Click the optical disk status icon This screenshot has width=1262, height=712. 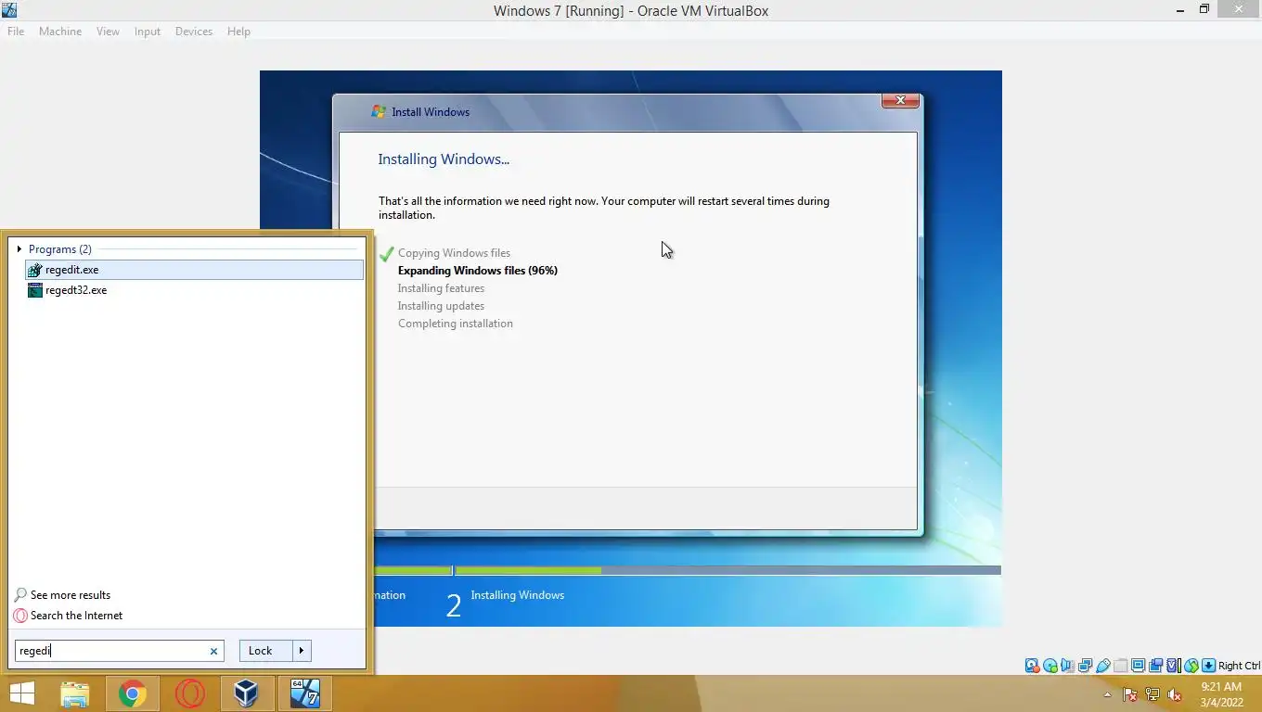(x=1050, y=666)
